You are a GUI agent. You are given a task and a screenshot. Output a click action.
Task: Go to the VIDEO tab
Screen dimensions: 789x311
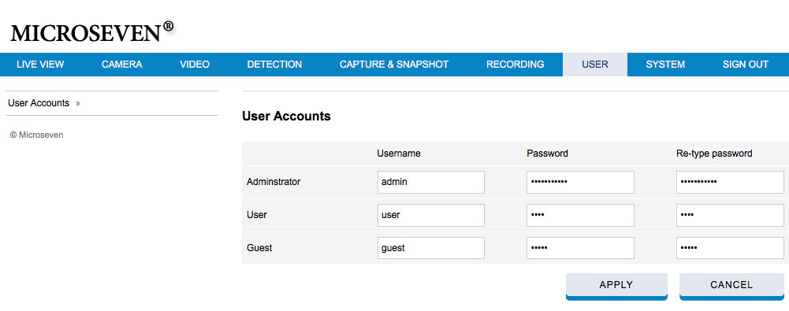click(195, 65)
